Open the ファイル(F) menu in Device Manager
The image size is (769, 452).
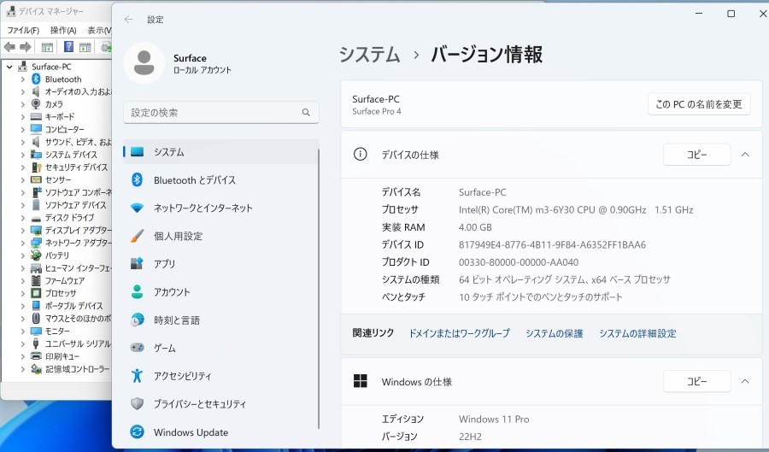point(23,31)
